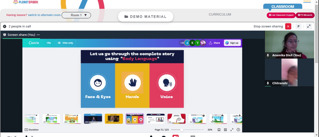The height and width of the screenshot is (137, 319).
Task: Open Canva help question mark
Action: (238, 130)
